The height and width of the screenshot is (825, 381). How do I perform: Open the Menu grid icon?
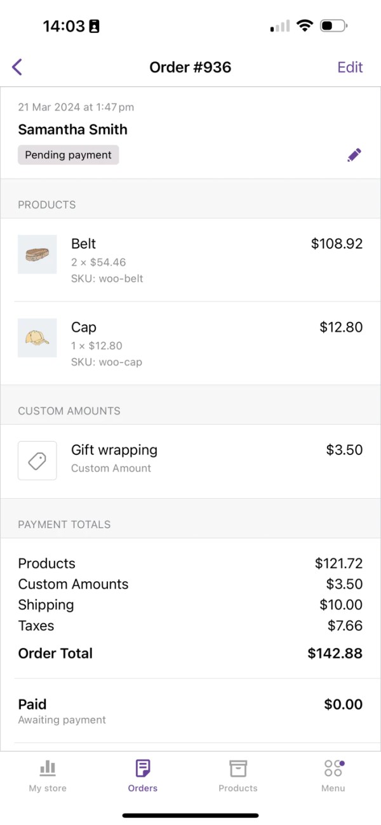coord(333,769)
